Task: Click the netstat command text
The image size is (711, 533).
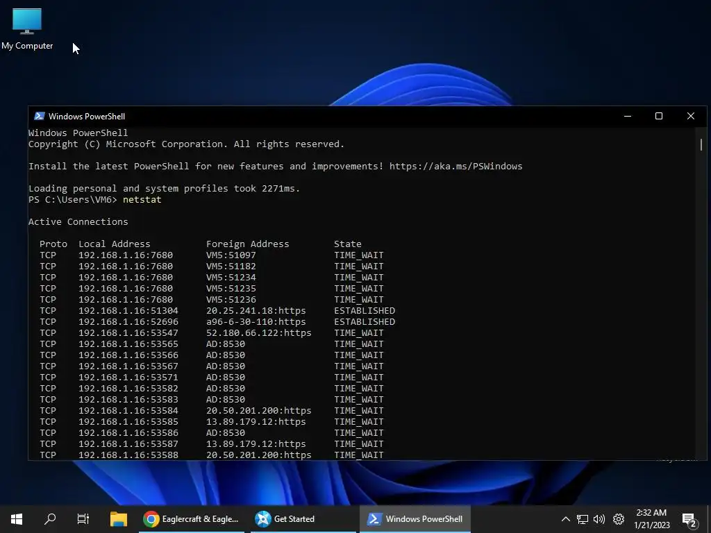Action: point(142,199)
